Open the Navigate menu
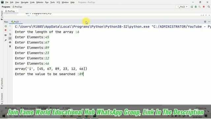The width and height of the screenshot is (211, 119). 25,2
